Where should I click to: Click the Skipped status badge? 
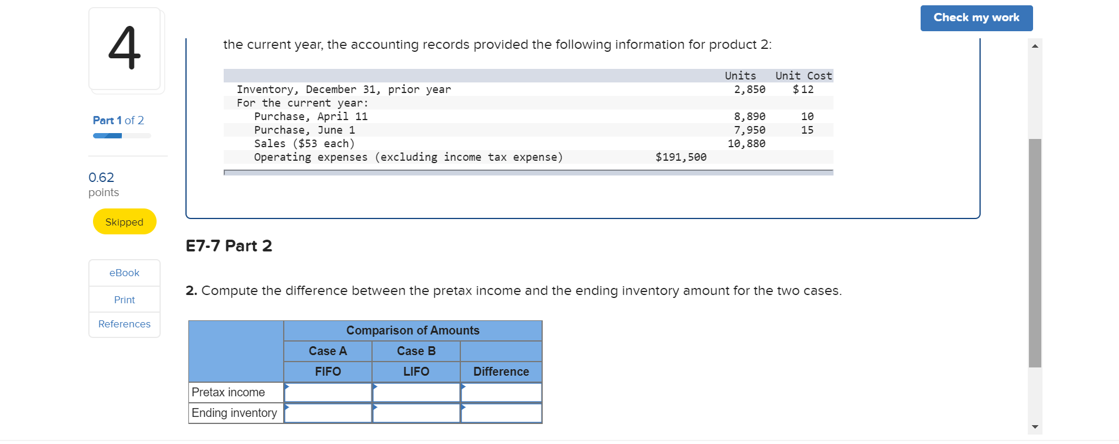click(x=124, y=221)
